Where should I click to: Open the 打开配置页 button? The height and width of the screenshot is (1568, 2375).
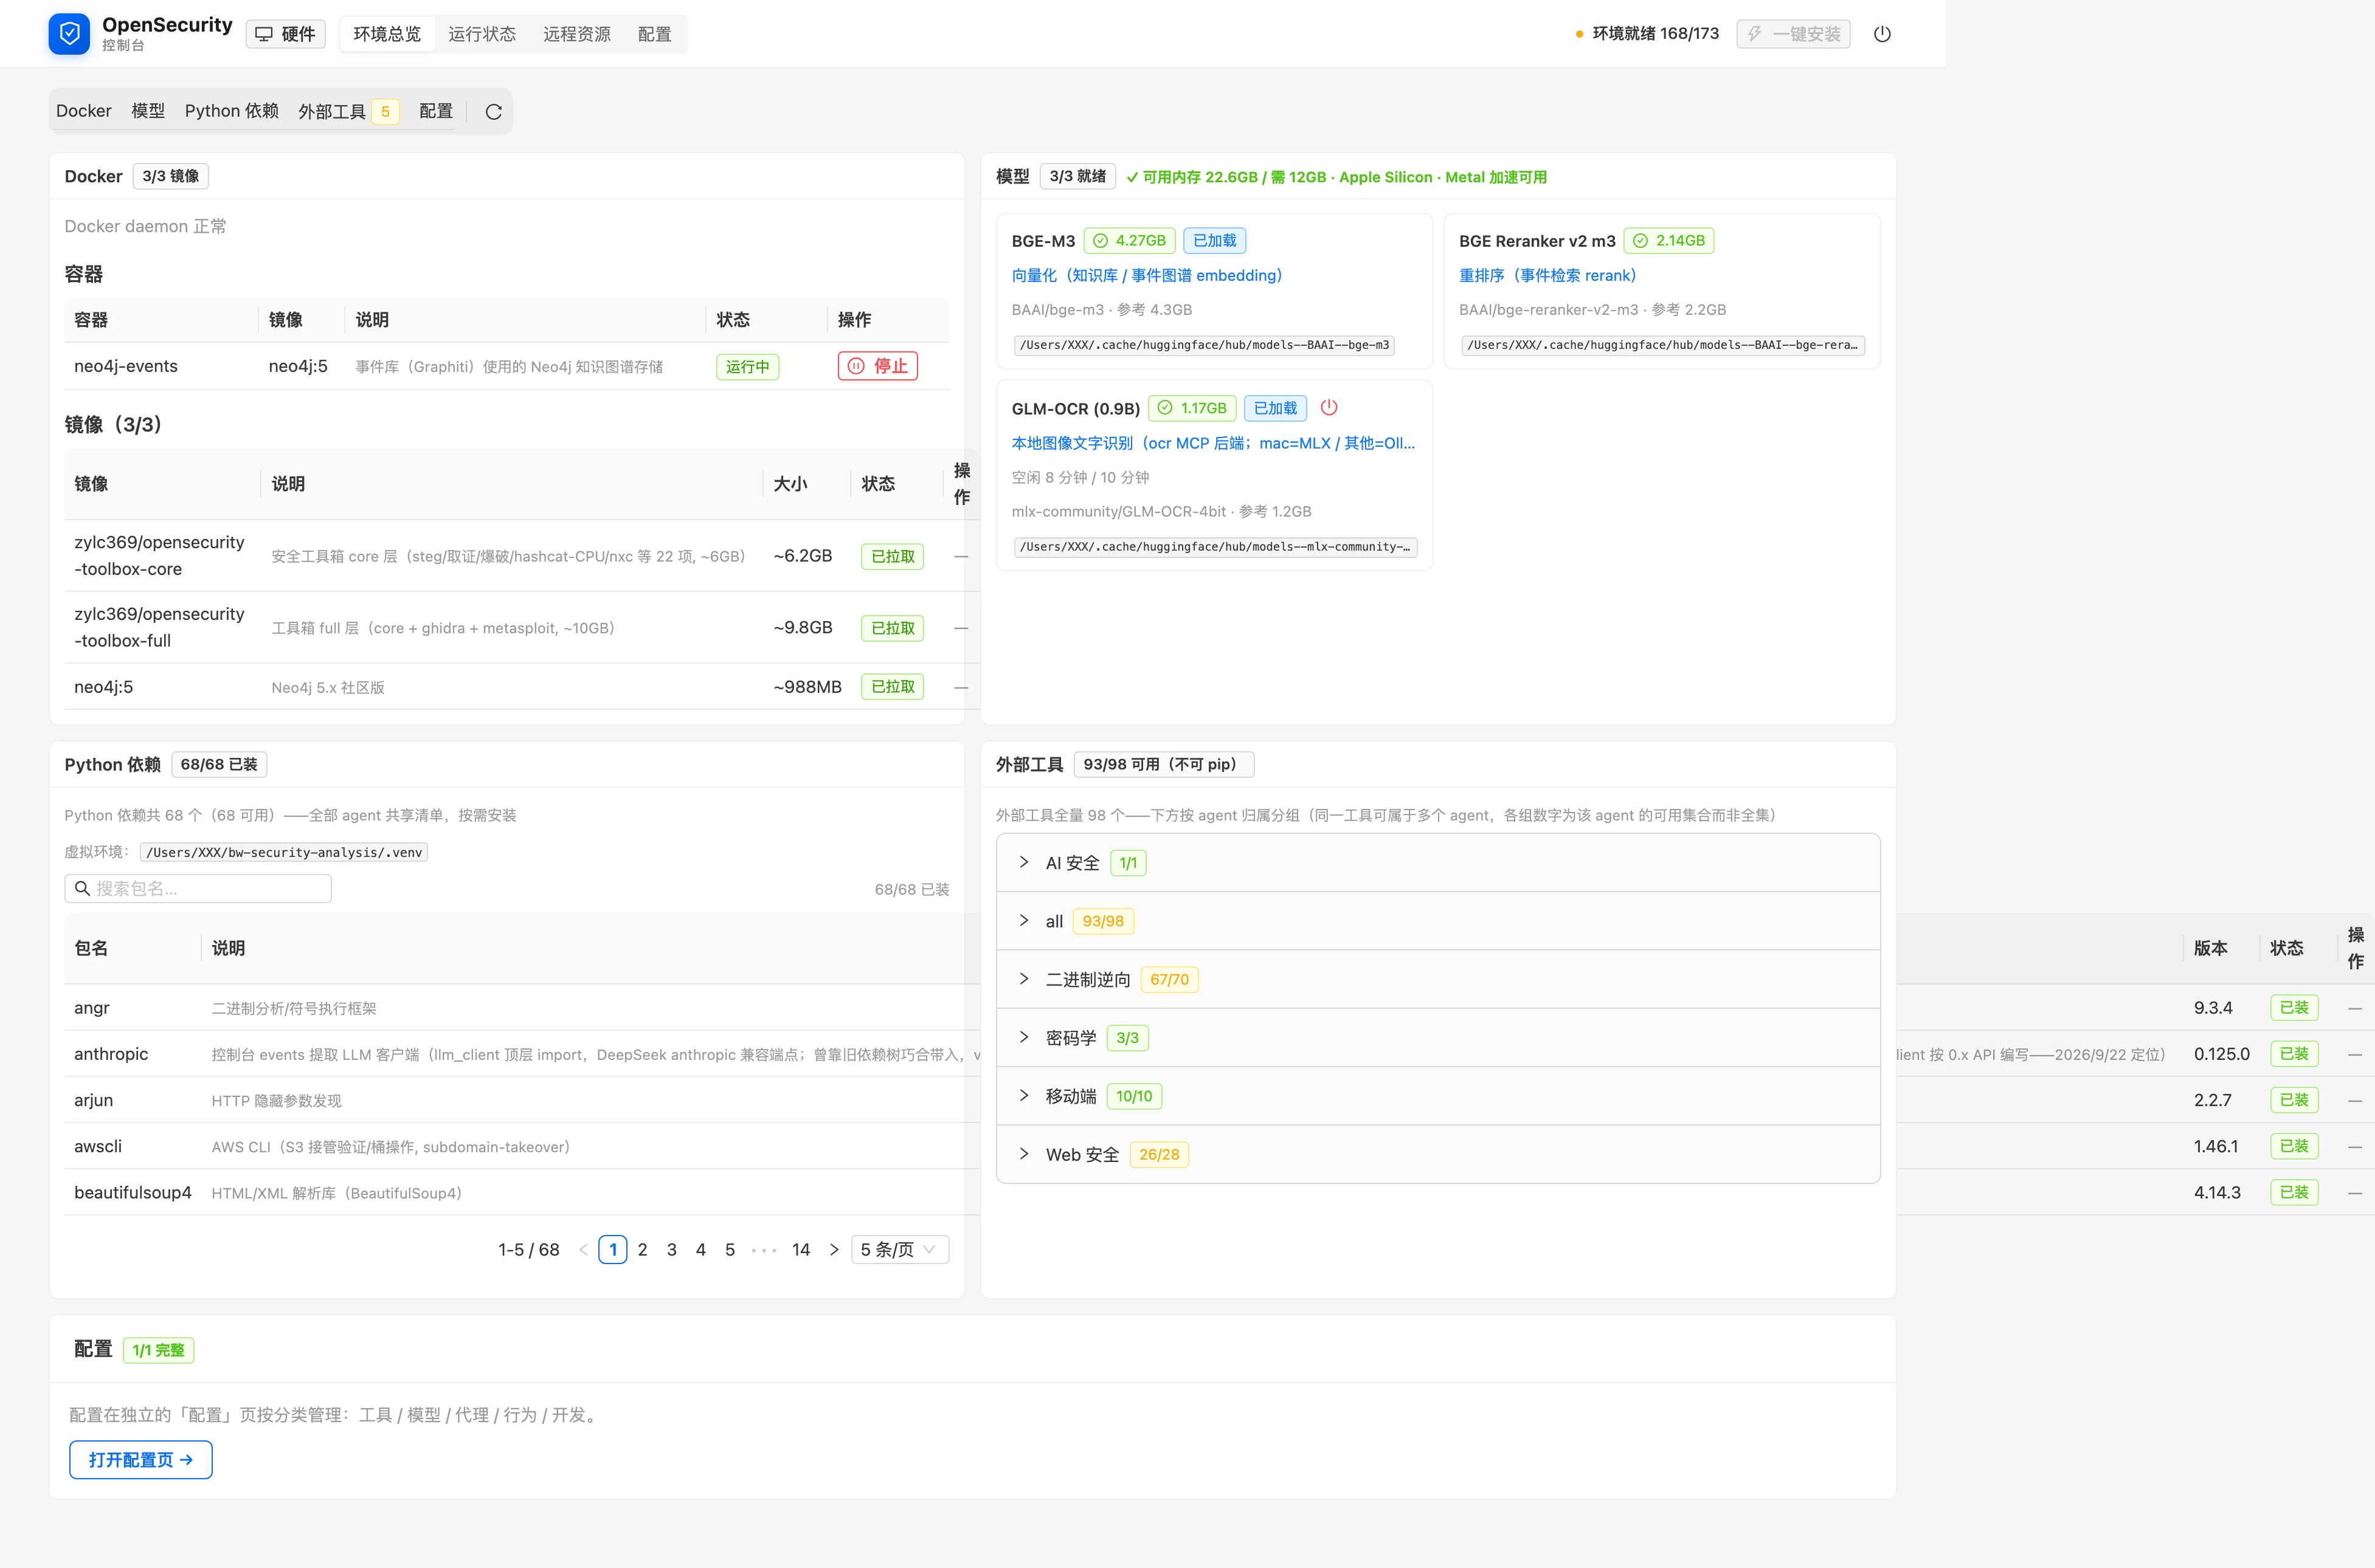pos(141,1460)
